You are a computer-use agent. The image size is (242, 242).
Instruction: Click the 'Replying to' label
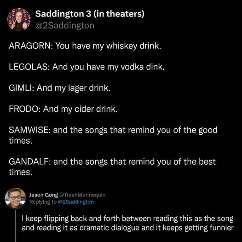click(x=43, y=202)
